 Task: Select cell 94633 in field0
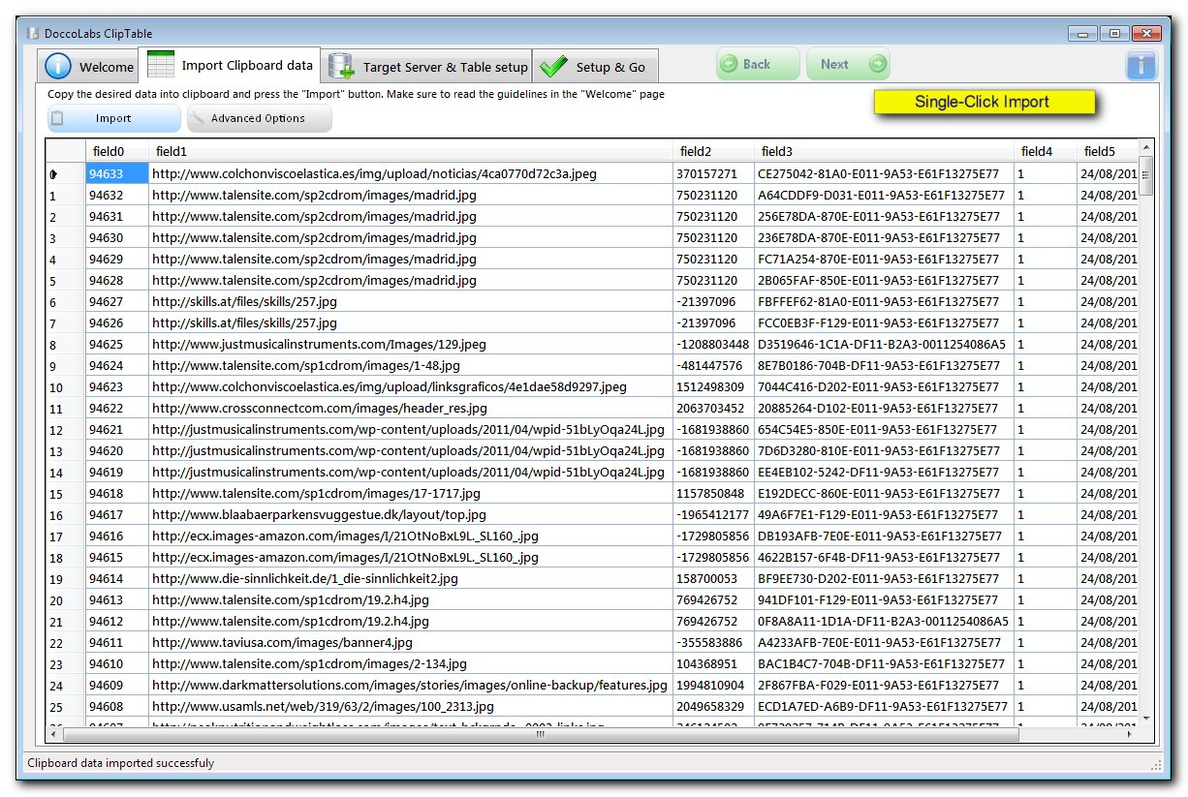coord(117,173)
